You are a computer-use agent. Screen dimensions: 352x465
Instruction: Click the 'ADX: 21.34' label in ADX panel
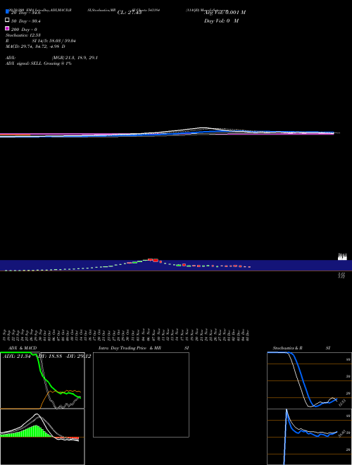[x=17, y=356]
